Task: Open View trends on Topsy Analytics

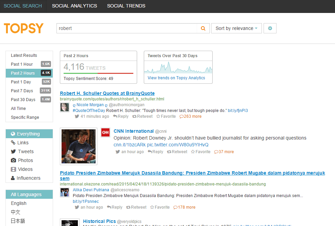Action: (x=176, y=78)
